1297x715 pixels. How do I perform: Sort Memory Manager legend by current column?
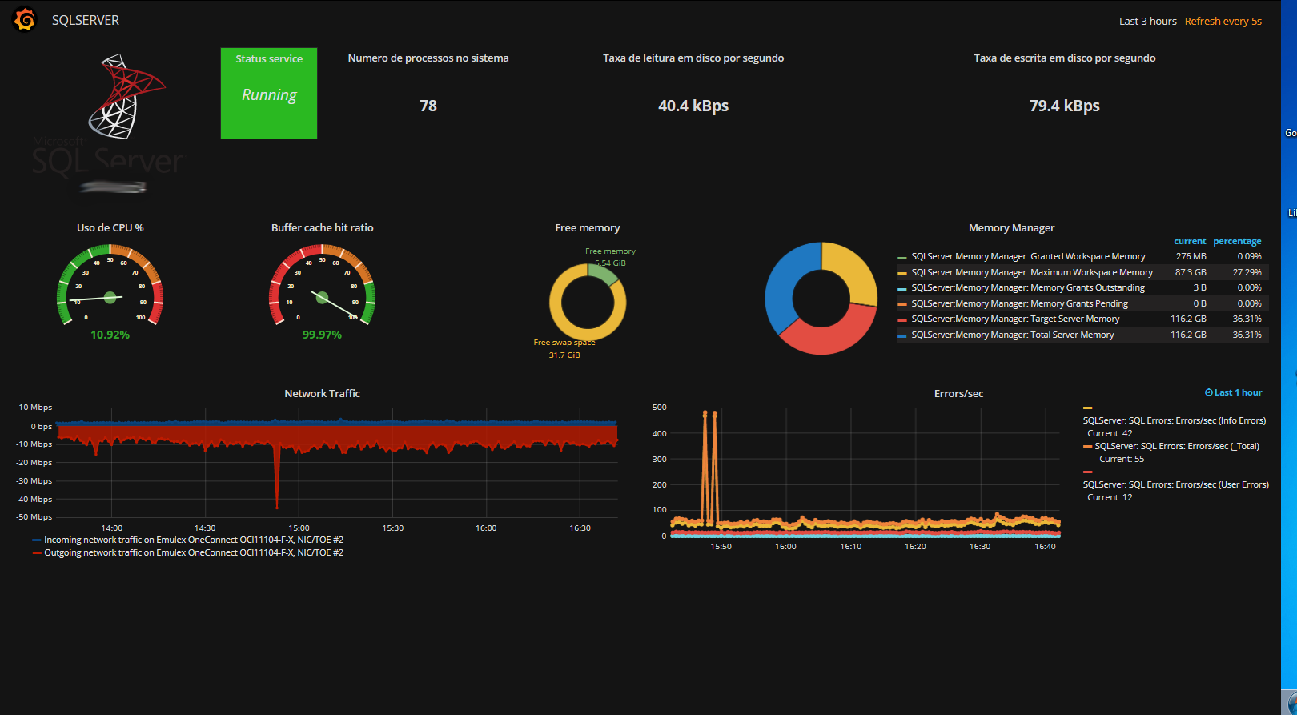pyautogui.click(x=1190, y=241)
